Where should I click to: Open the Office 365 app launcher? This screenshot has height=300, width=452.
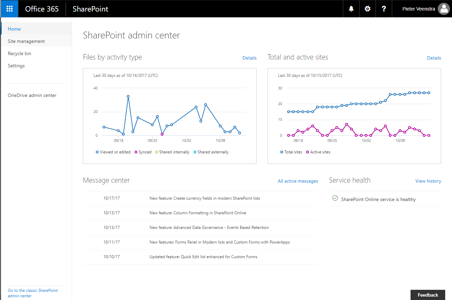tap(10, 9)
